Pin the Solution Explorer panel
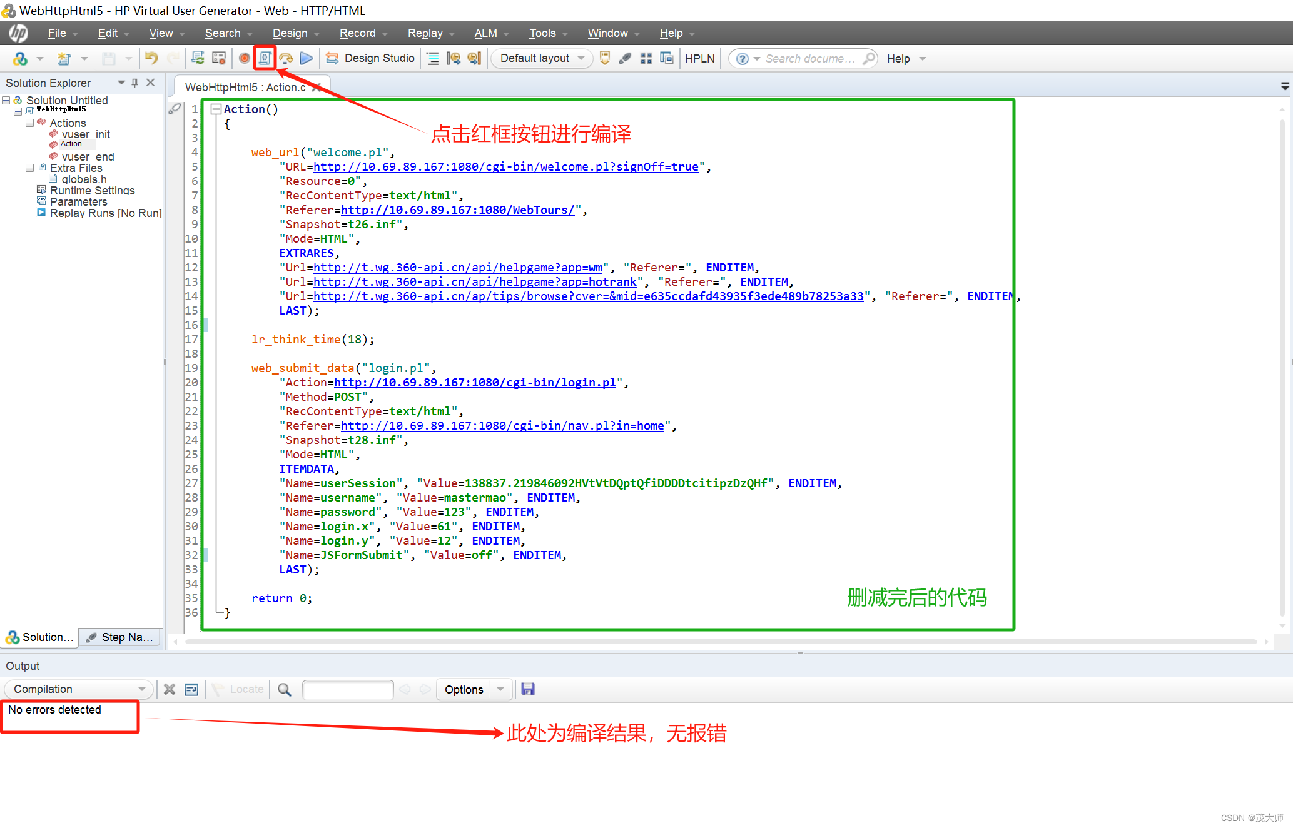1293x828 pixels. click(134, 82)
